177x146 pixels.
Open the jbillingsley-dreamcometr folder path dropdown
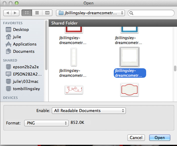[90, 13]
